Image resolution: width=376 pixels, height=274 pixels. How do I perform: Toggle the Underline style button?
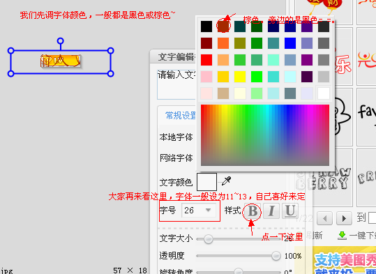click(x=290, y=211)
